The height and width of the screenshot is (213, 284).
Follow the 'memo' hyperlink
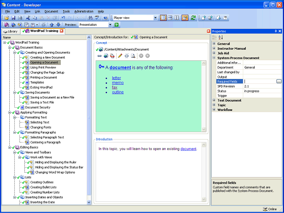tap(118, 83)
